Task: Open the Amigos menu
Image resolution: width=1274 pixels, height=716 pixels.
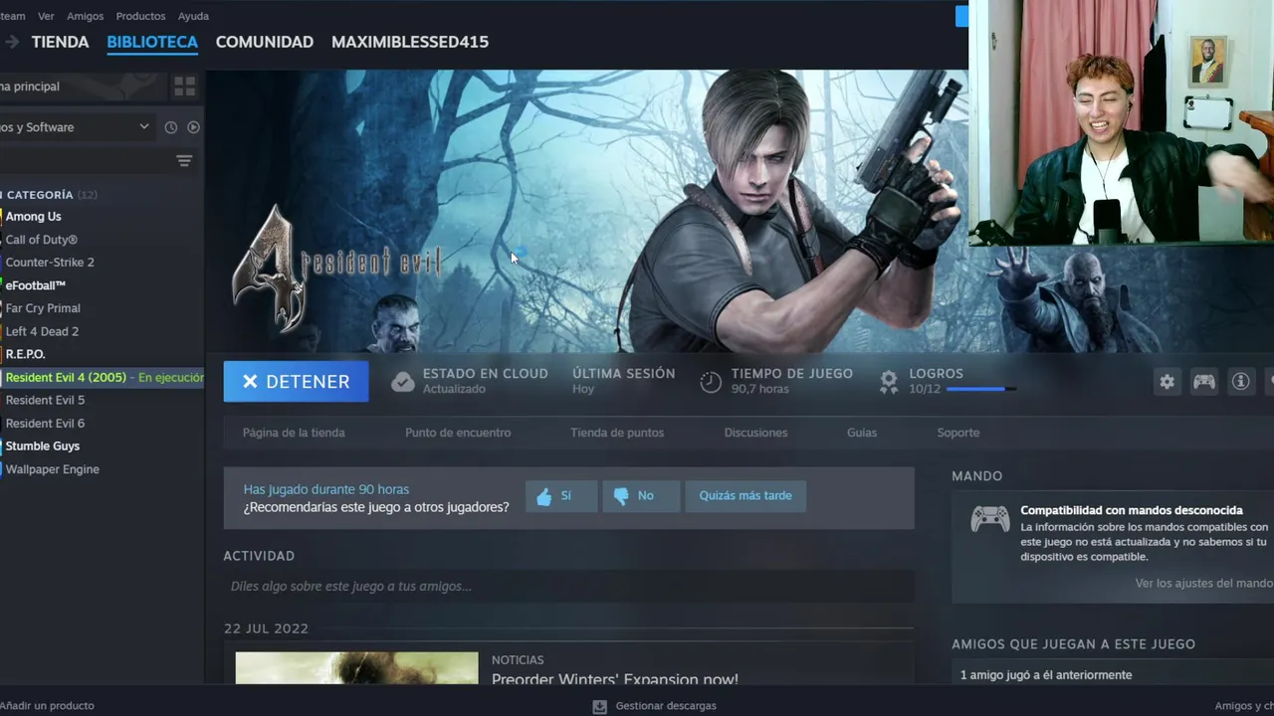Action: pyautogui.click(x=85, y=16)
